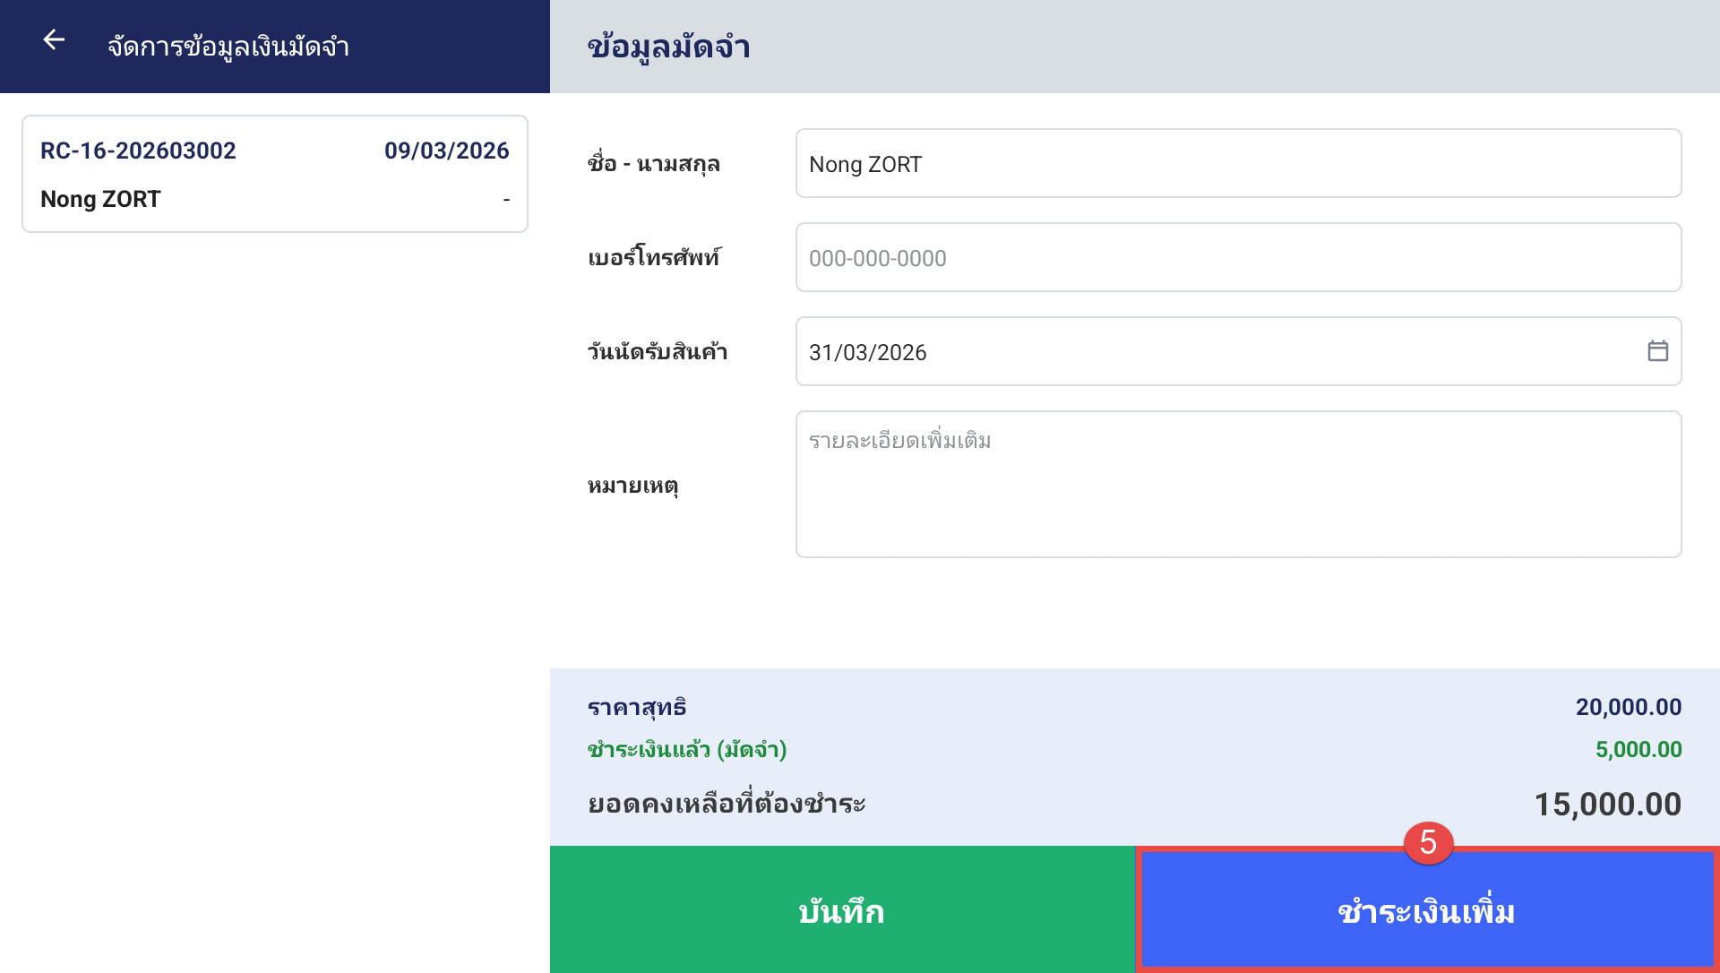This screenshot has height=973, width=1720.
Task: Click the date 09/03/2026 on the record
Action: pos(446,151)
